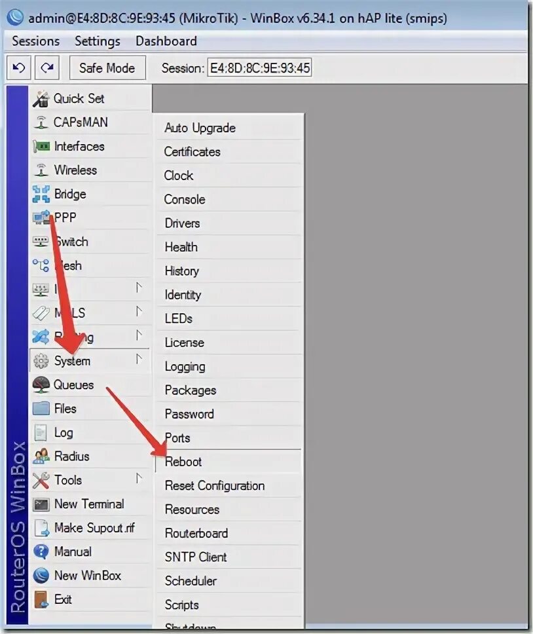Screen dimensions: 533x634
Task: Click the Interfaces card icon
Action: coord(41,146)
